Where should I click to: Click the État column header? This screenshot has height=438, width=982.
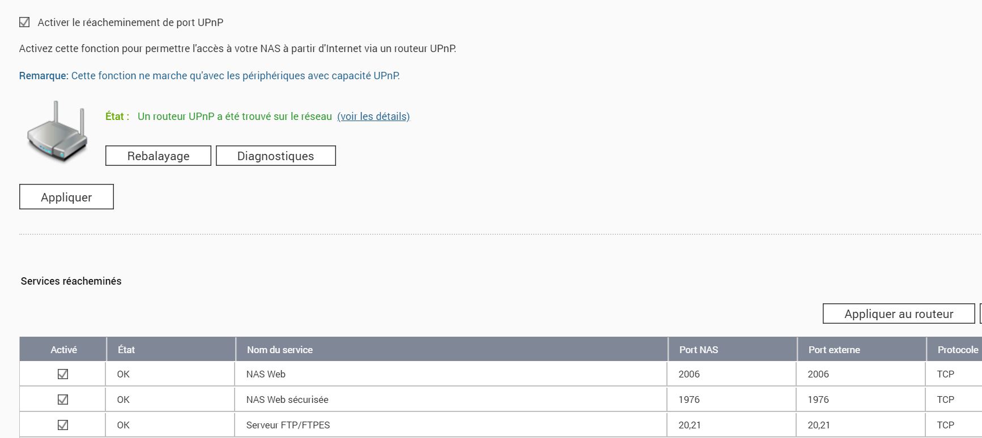point(126,350)
